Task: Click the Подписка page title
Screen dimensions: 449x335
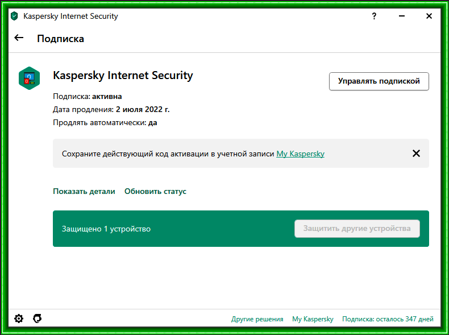Action: (60, 39)
